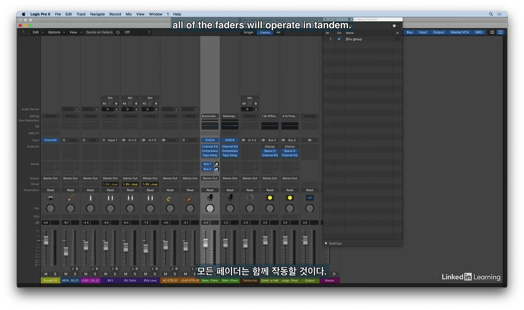
Task: Click the Output channel waveform icon
Action: click(x=310, y=198)
